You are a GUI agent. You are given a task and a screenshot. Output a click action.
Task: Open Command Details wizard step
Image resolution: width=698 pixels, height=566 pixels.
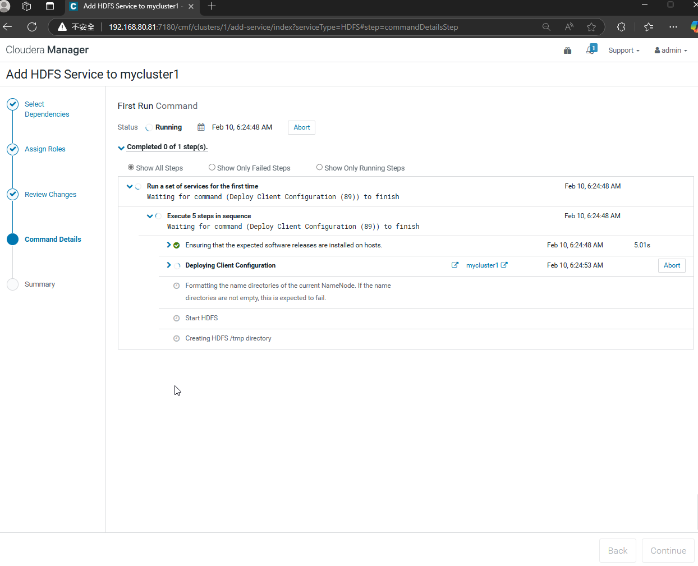(x=53, y=240)
